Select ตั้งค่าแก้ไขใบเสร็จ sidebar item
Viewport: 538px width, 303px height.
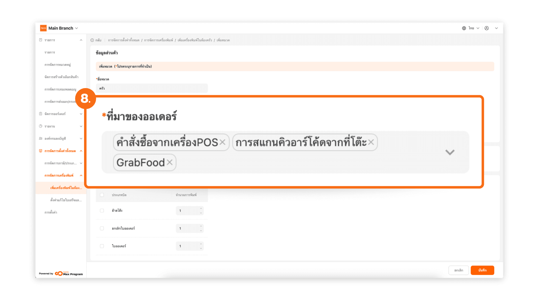[66, 200]
